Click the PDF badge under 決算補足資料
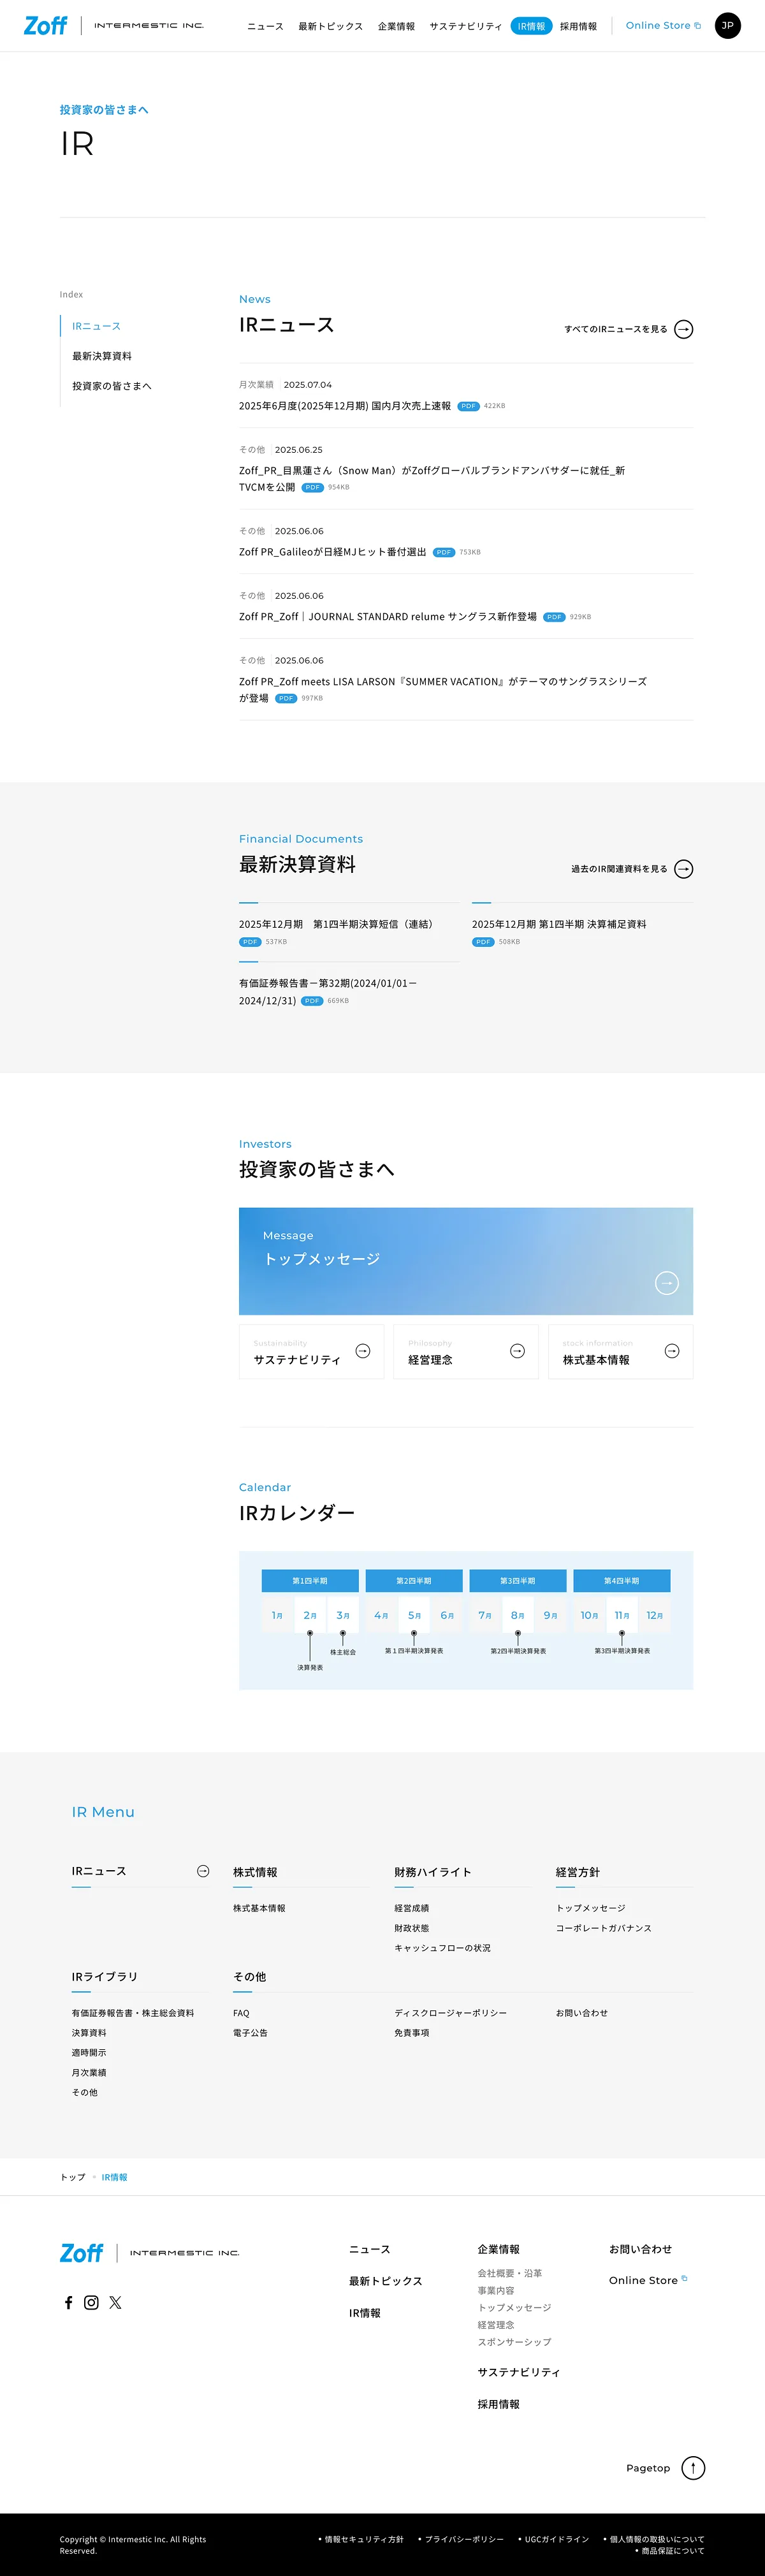 click(483, 942)
